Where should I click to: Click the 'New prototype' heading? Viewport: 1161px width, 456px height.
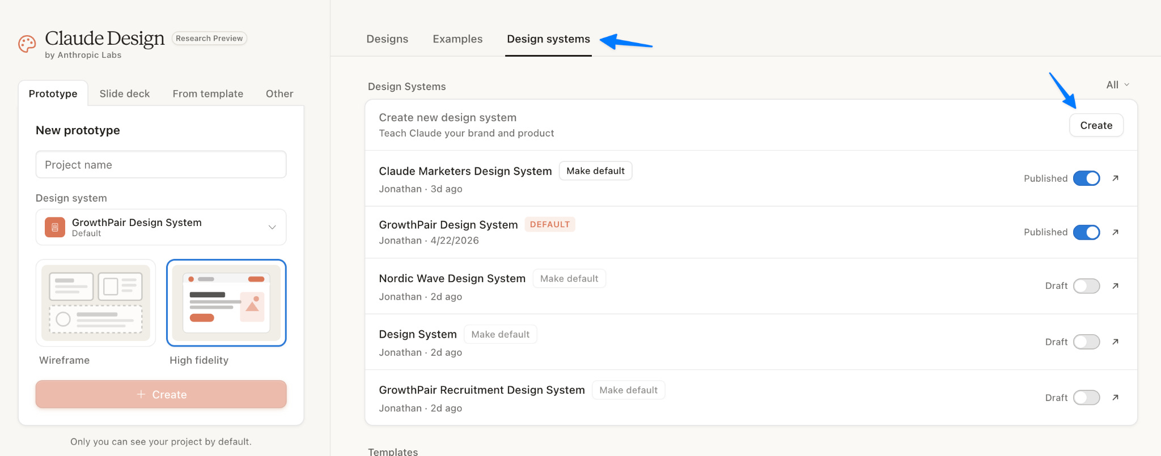click(78, 130)
